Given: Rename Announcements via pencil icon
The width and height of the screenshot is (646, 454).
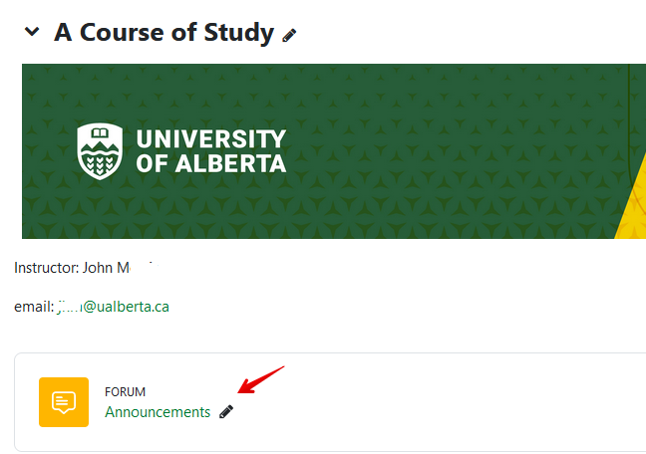Looking at the screenshot, I should coord(226,412).
